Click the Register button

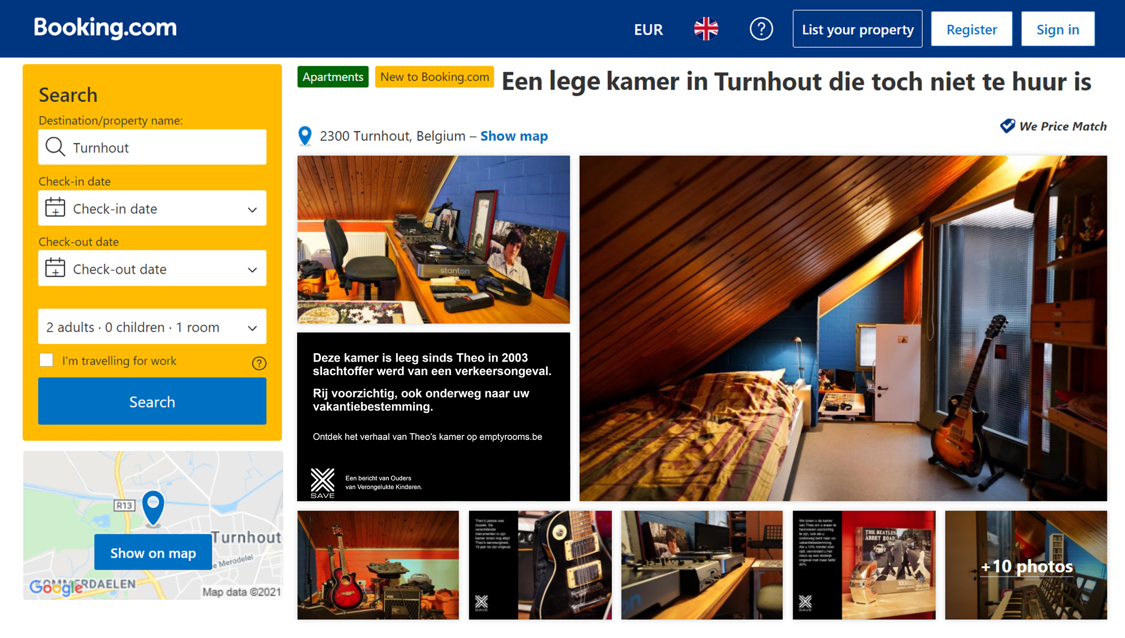972,29
